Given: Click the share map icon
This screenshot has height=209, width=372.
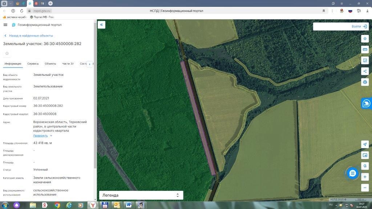Looking at the screenshot, I should [365, 71].
